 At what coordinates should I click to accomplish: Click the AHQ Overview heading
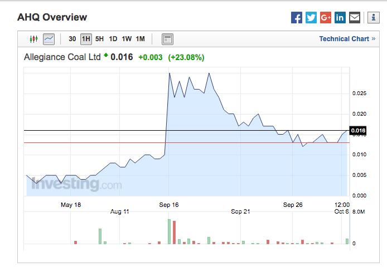point(52,17)
